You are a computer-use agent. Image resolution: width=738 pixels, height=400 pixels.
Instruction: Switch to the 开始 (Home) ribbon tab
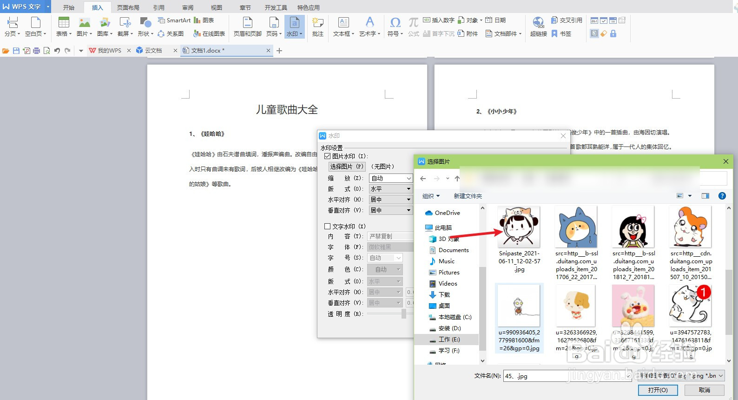pos(69,7)
